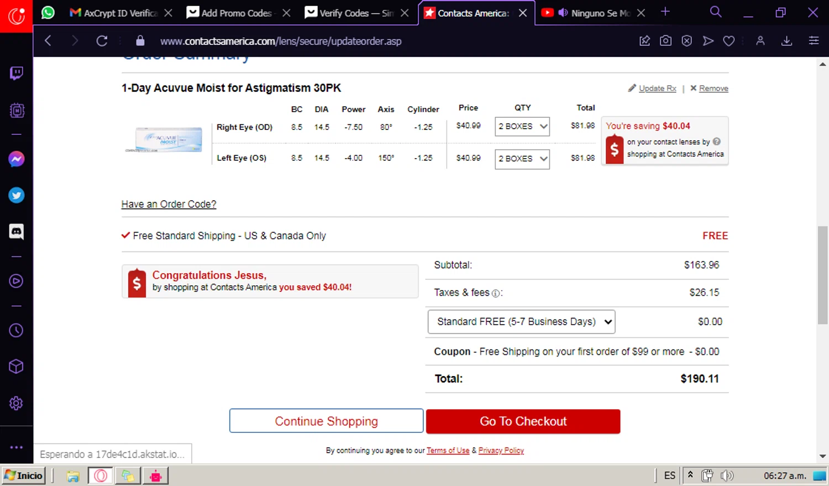Image resolution: width=829 pixels, height=486 pixels.
Task: Click the Continue Shopping button
Action: (x=327, y=421)
